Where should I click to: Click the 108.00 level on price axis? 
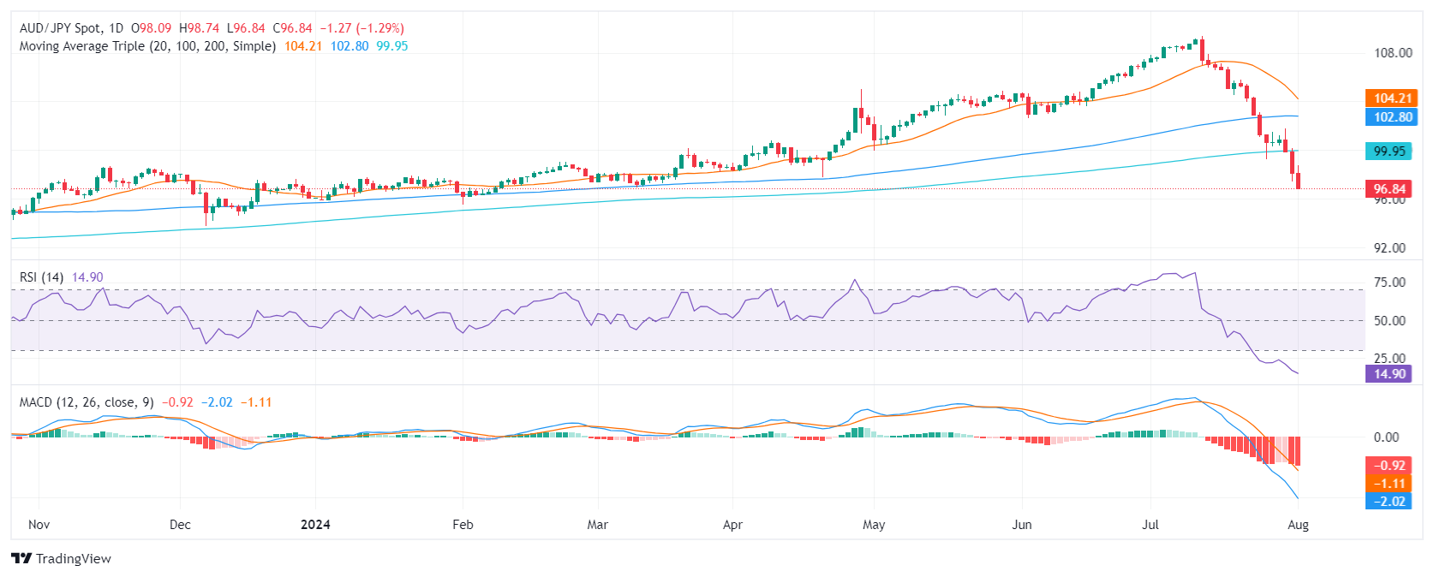pos(1393,53)
